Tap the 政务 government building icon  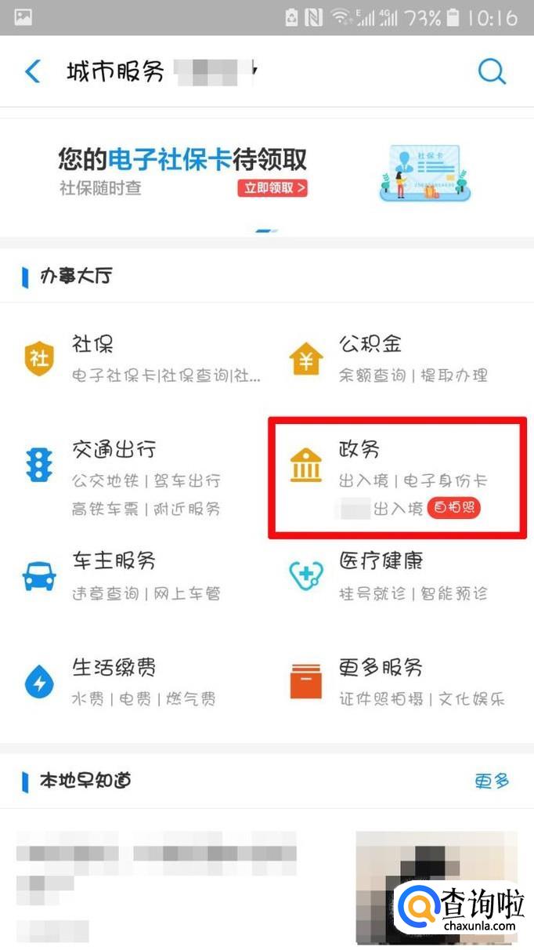pyautogui.click(x=305, y=466)
